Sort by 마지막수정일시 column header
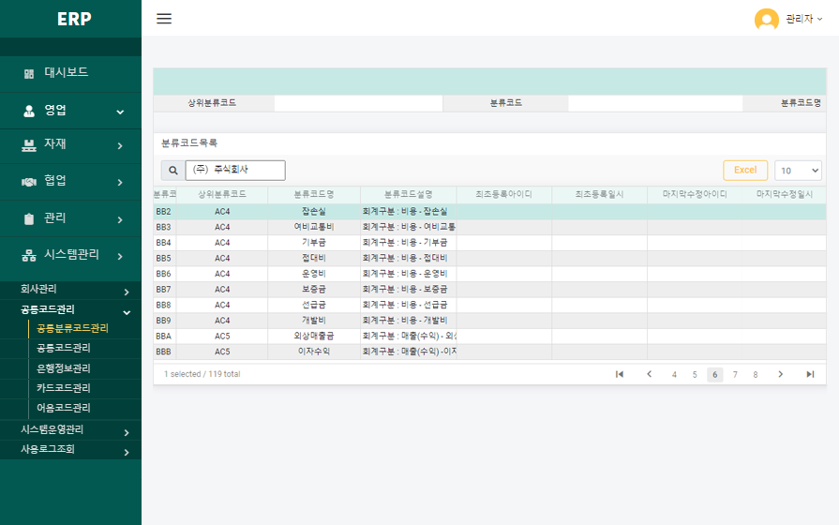Screen dimensions: 839x525 (785, 194)
